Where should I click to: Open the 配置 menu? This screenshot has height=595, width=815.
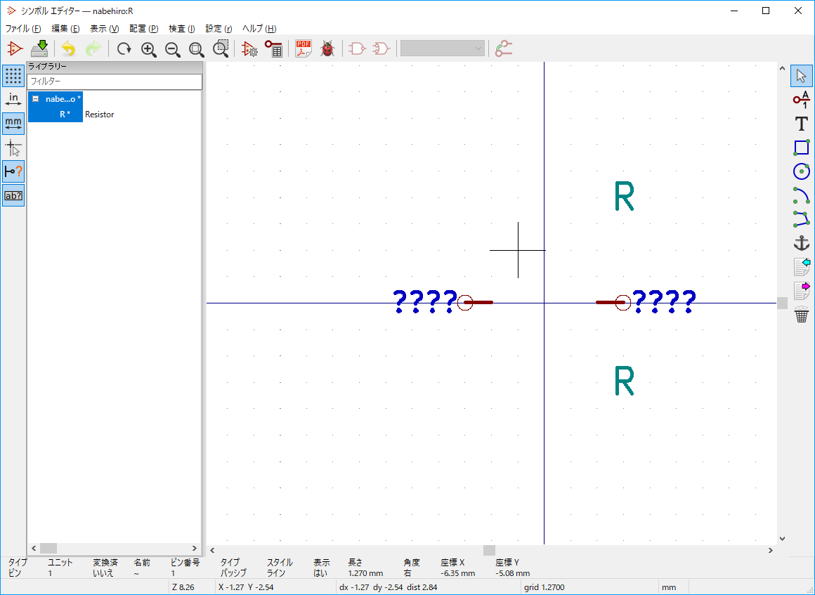click(x=144, y=29)
